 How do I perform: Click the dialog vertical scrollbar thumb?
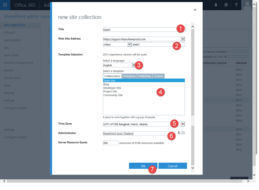click(192, 72)
